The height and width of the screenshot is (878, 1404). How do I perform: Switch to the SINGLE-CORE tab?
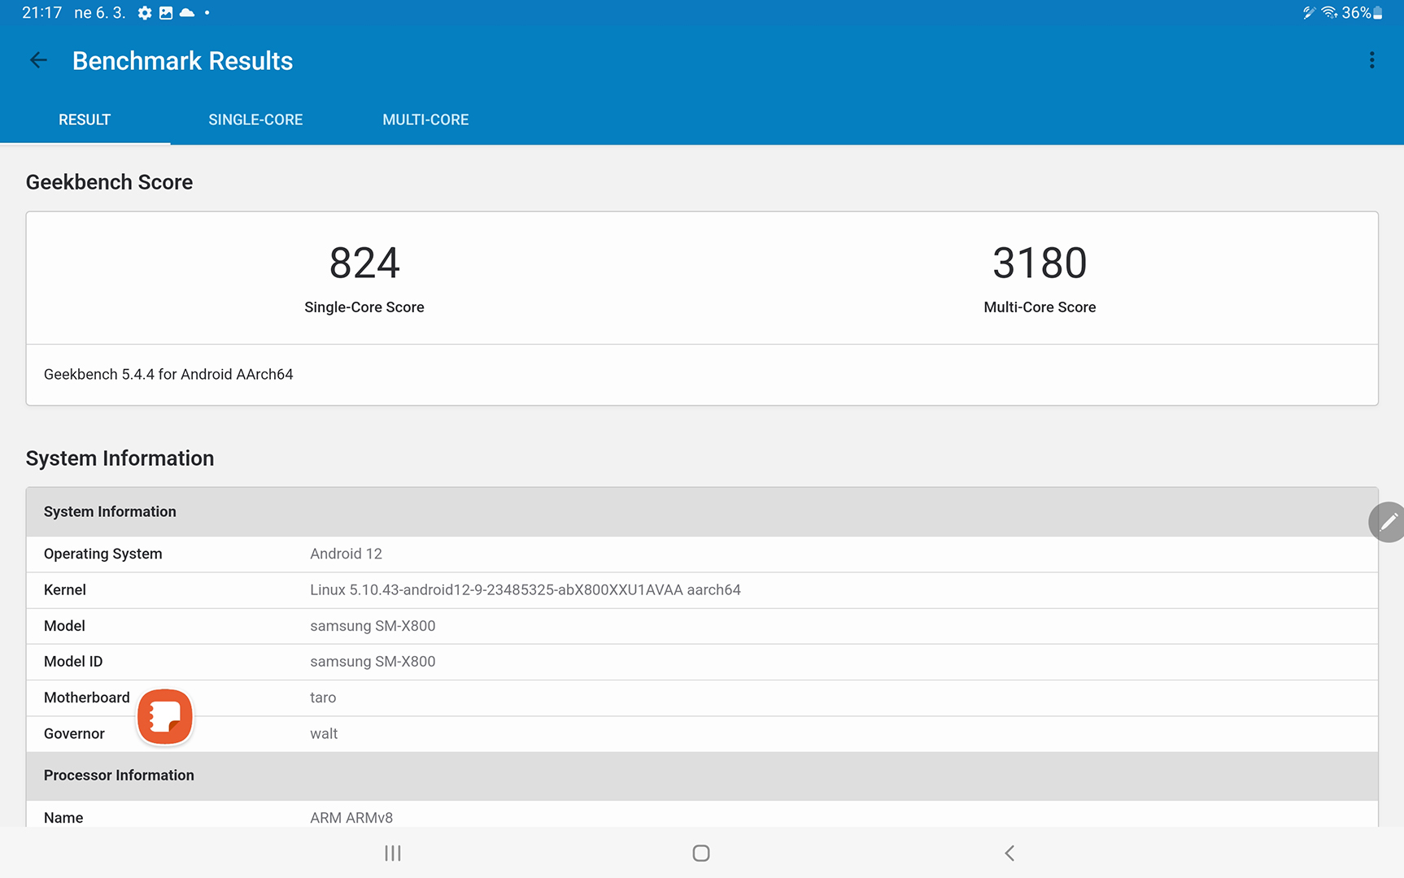pyautogui.click(x=255, y=120)
